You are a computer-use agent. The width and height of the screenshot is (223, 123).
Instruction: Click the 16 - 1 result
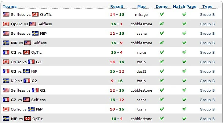tap(117, 24)
